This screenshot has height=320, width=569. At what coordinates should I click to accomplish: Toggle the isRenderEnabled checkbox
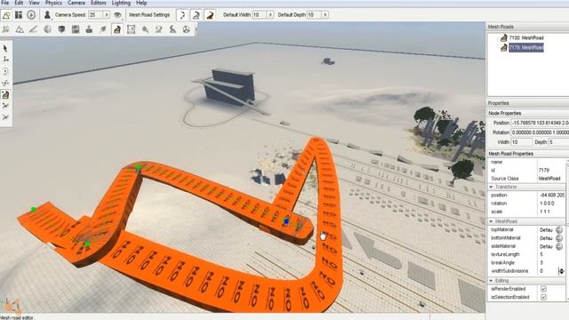point(543,289)
